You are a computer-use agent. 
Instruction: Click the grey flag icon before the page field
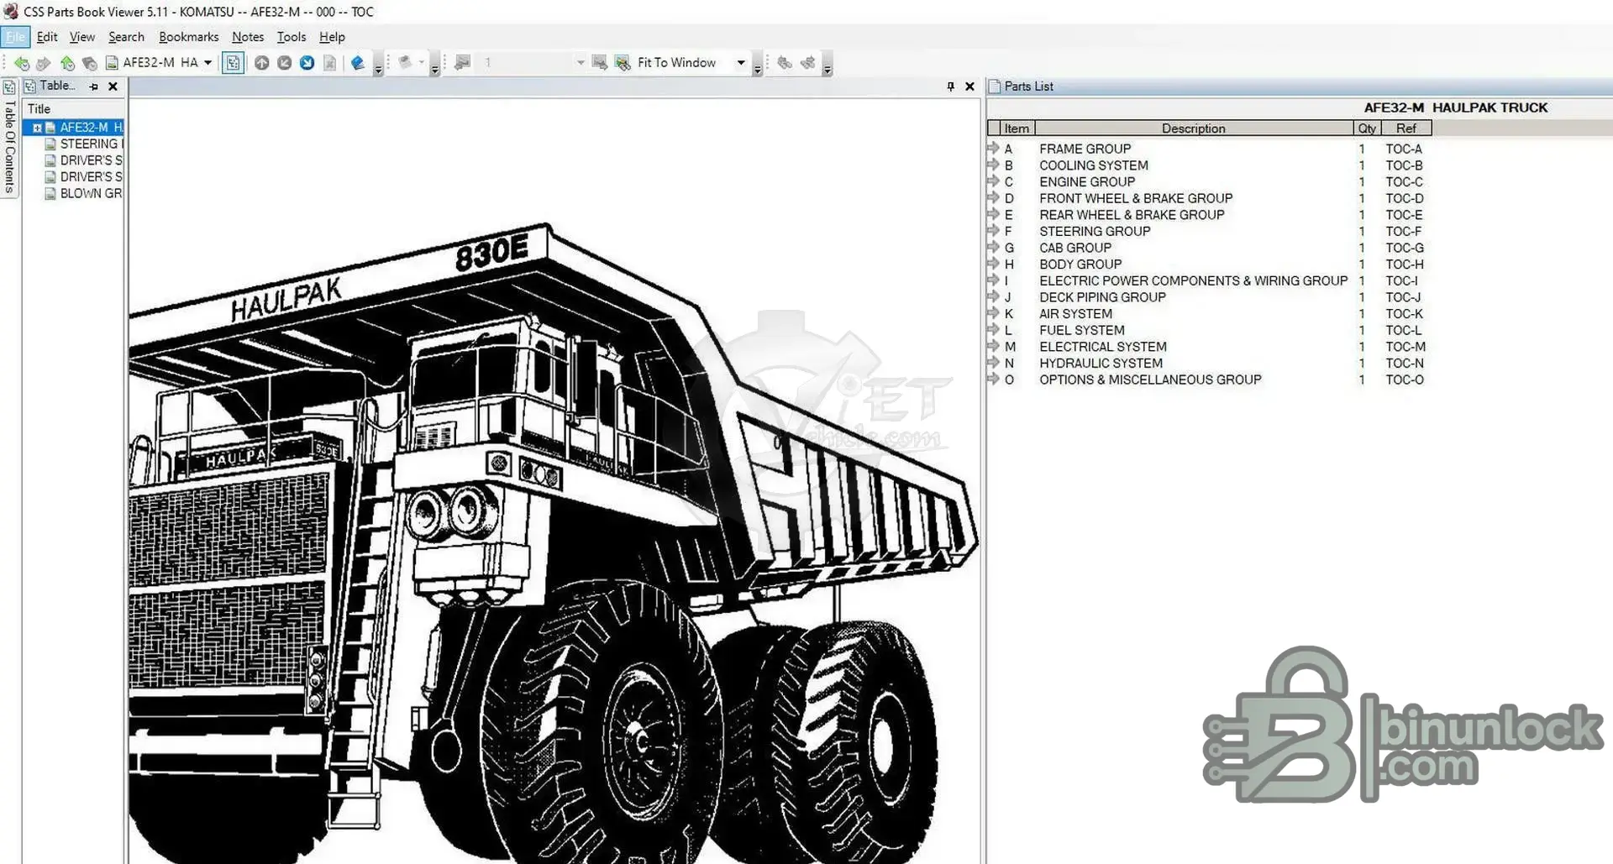point(462,63)
